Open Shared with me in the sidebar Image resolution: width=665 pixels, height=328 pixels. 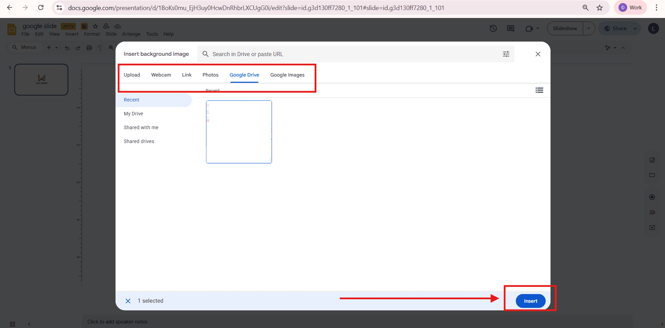pos(141,127)
